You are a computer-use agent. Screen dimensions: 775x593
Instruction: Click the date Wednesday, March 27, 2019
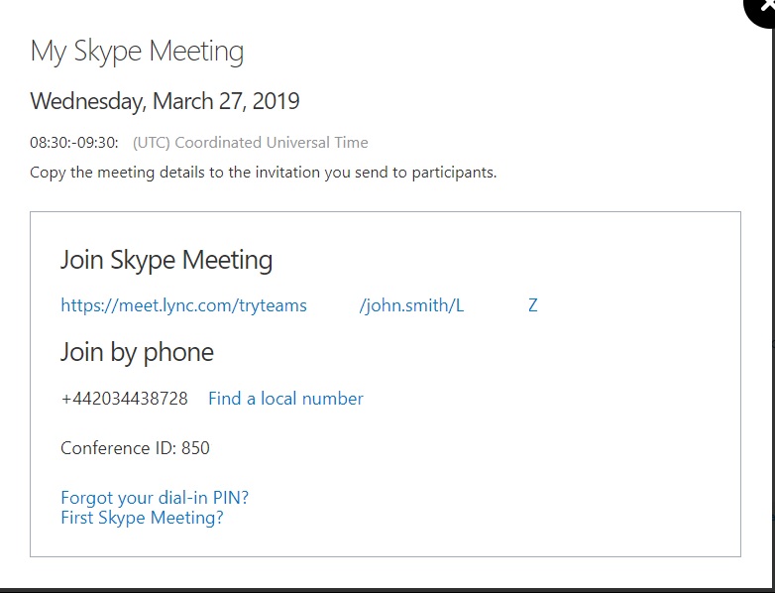[166, 101]
